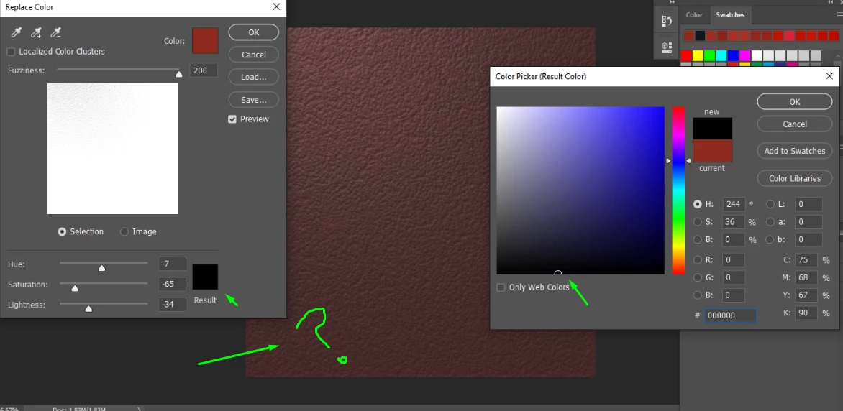Confirm the Color Picker with OK
843x411 pixels.
pos(795,101)
